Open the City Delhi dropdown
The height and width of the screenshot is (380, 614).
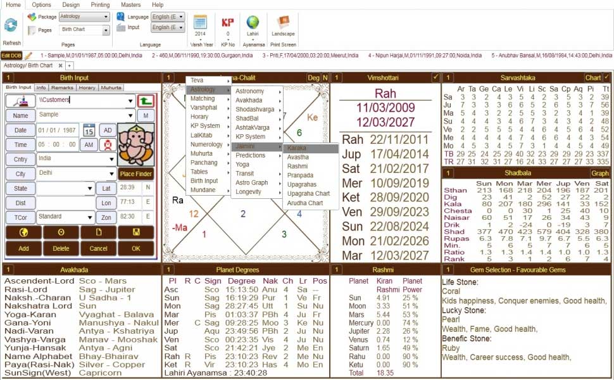tap(111, 174)
